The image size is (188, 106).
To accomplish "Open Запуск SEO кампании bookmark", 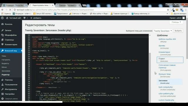I will tap(43, 14).
